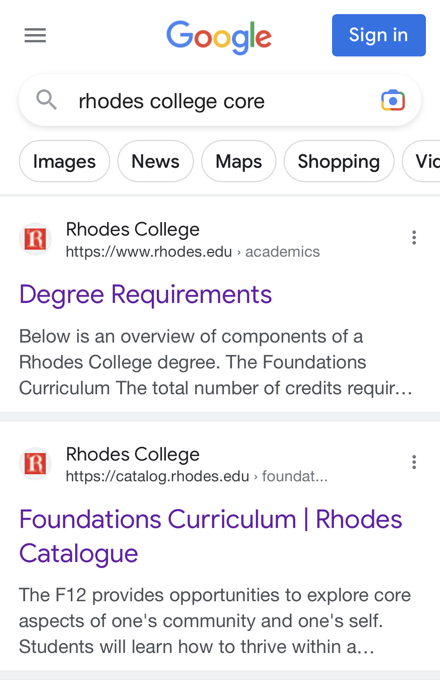The width and height of the screenshot is (440, 680).
Task: Open Google Lens camera search
Action: tap(393, 100)
